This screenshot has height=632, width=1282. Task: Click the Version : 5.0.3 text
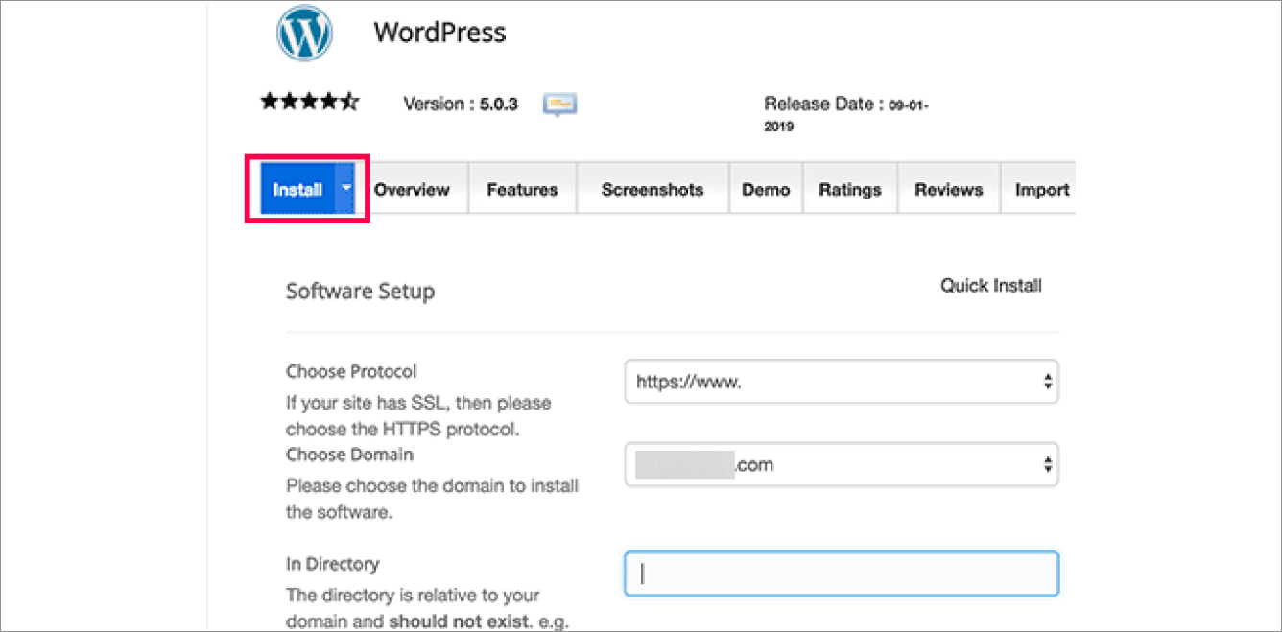461,105
